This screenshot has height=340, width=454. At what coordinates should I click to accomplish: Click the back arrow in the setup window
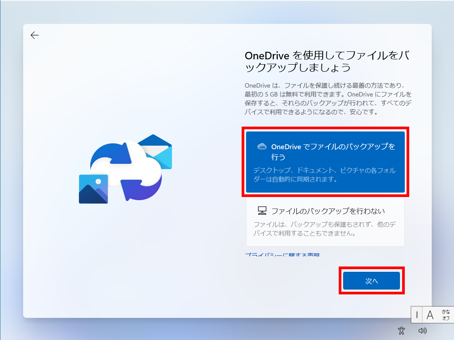[x=35, y=35]
